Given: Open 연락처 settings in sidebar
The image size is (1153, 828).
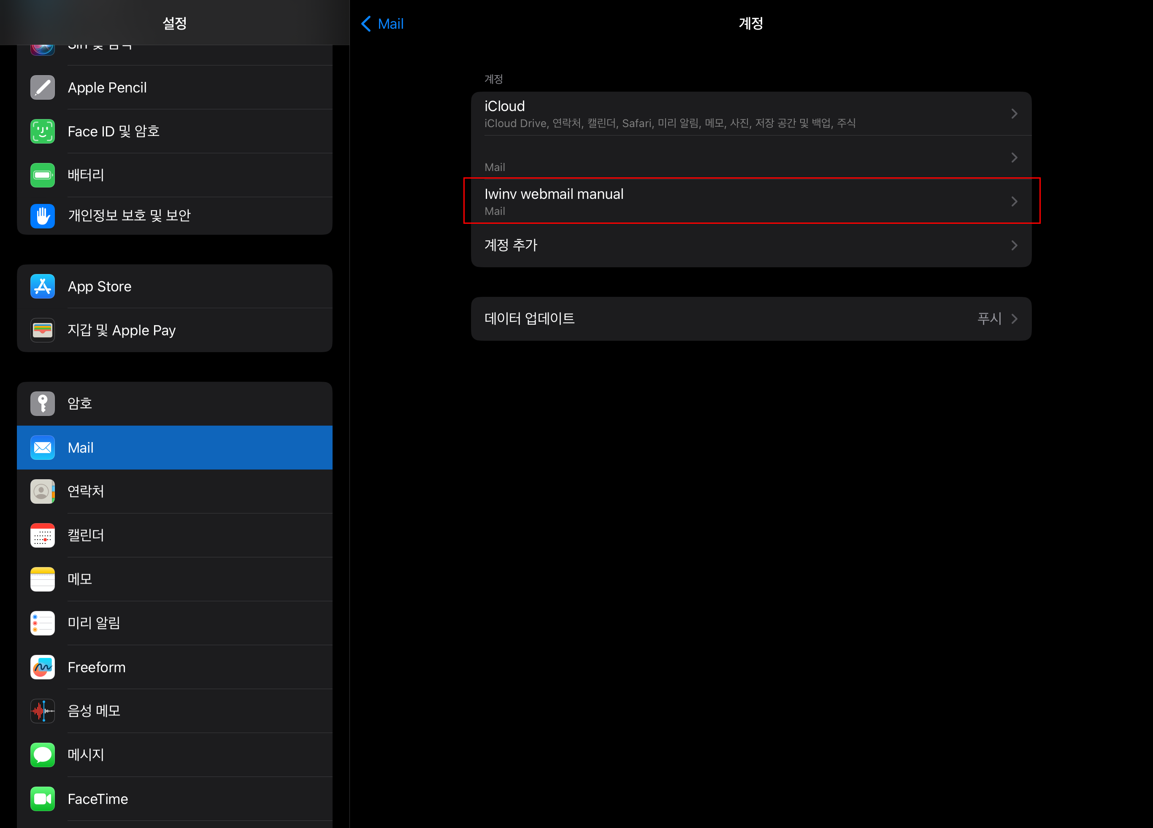Looking at the screenshot, I should click(x=174, y=491).
